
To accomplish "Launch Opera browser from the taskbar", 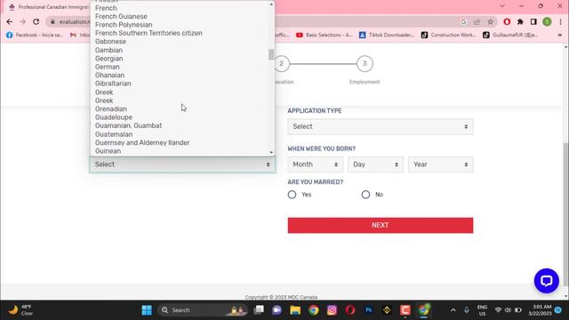I will click(x=350, y=310).
